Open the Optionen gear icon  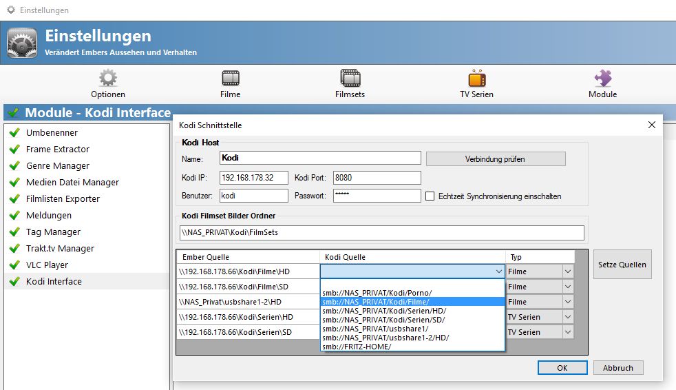[x=108, y=78]
